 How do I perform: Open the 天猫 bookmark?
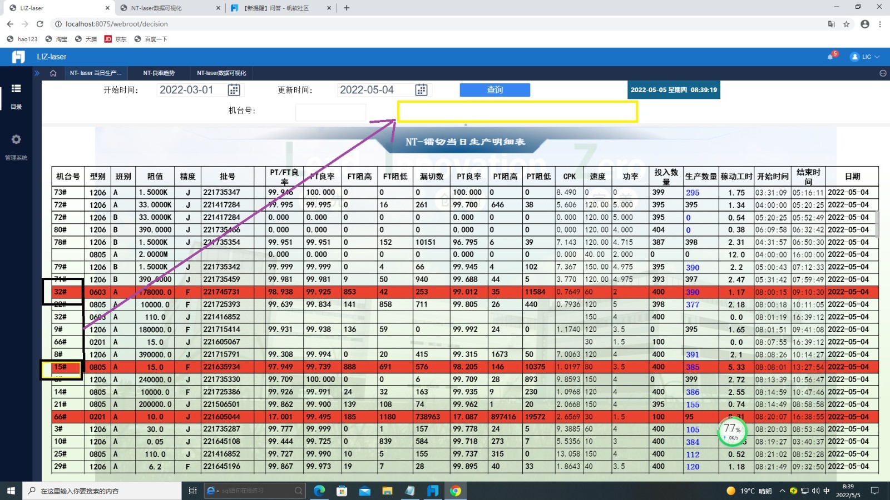[86, 39]
